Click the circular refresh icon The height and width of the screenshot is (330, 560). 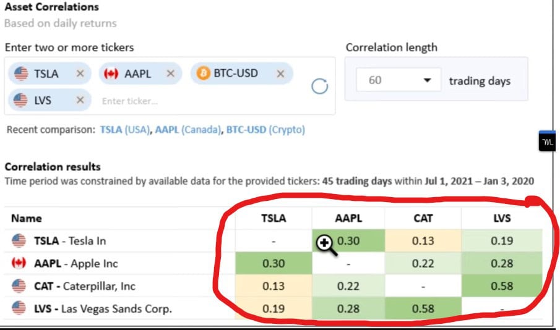pyautogui.click(x=319, y=86)
